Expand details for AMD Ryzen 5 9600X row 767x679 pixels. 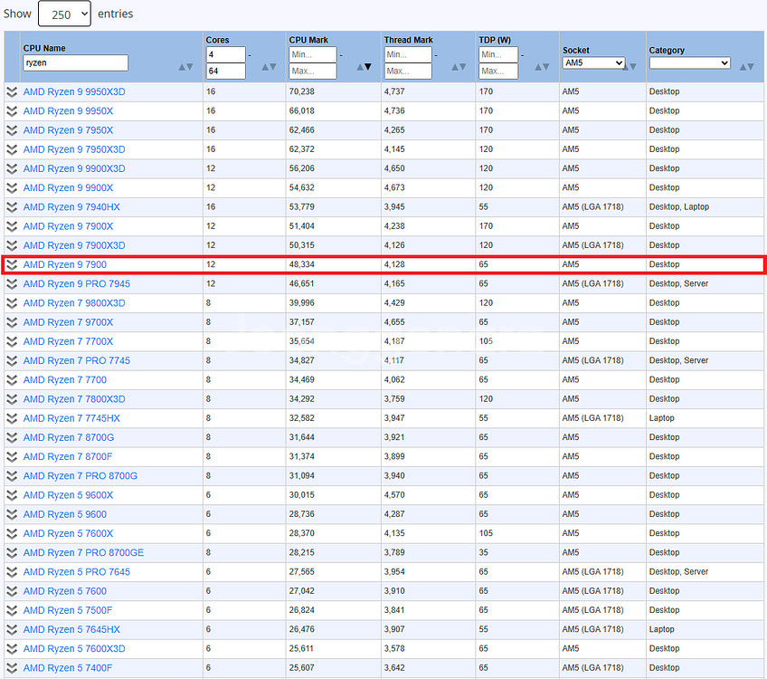(x=12, y=495)
